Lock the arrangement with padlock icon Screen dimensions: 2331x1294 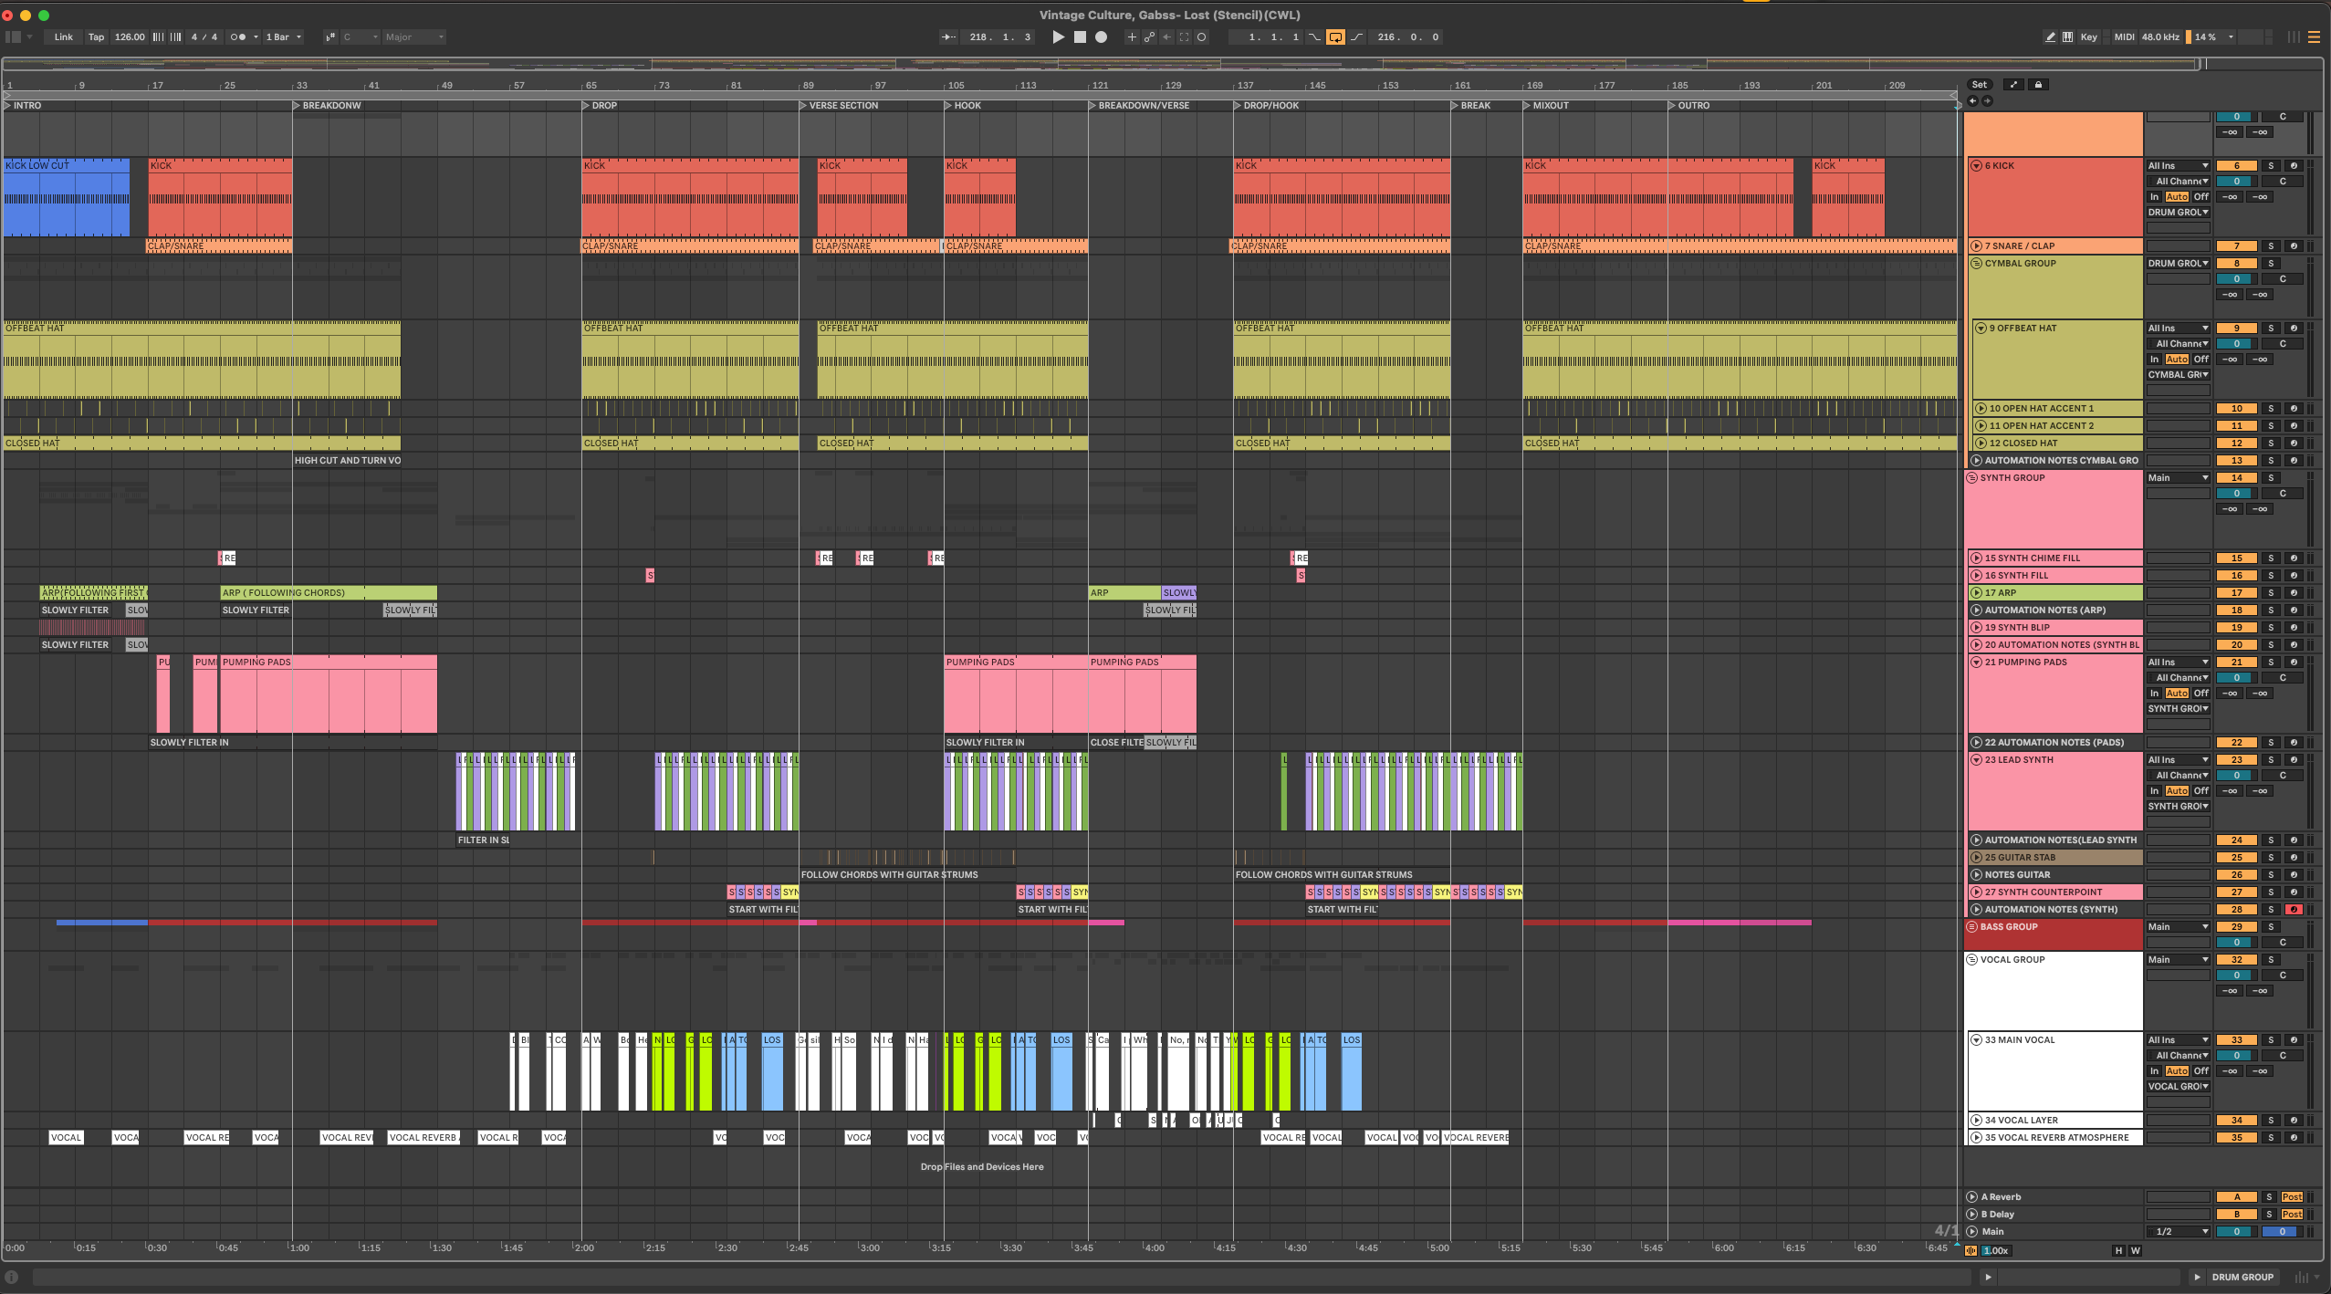point(2038,85)
